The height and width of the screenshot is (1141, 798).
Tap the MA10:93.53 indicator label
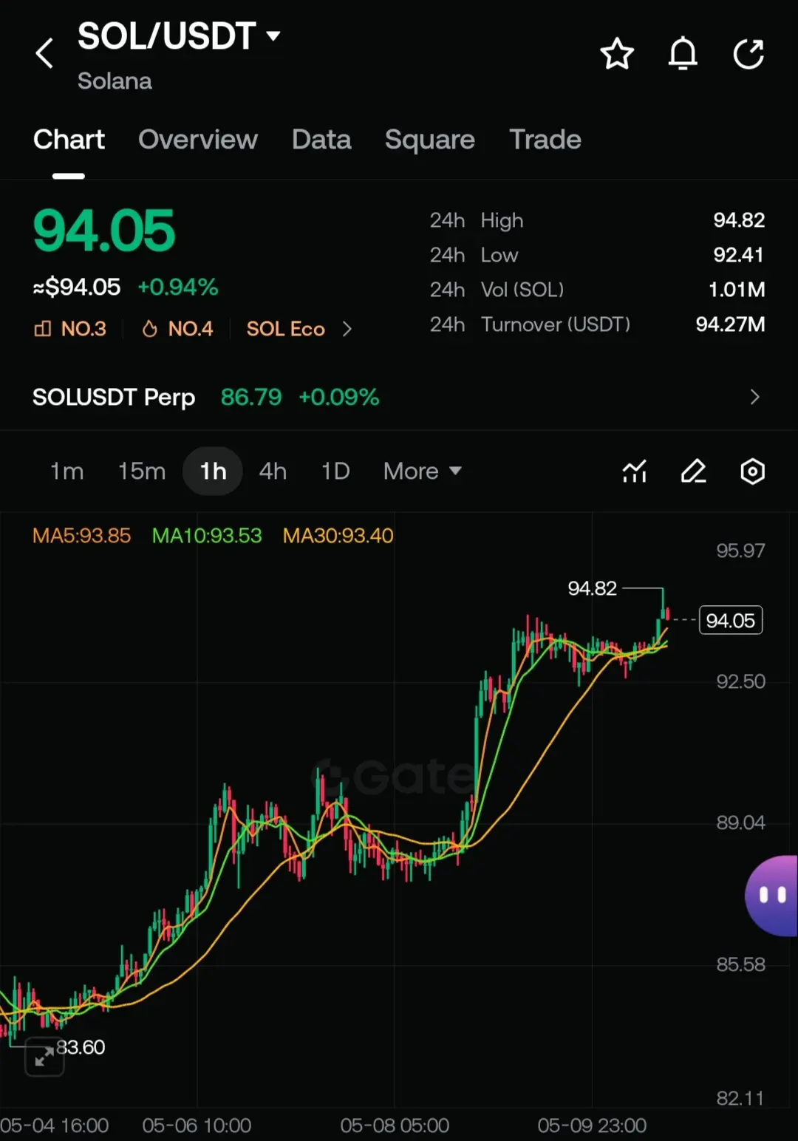[x=207, y=536]
